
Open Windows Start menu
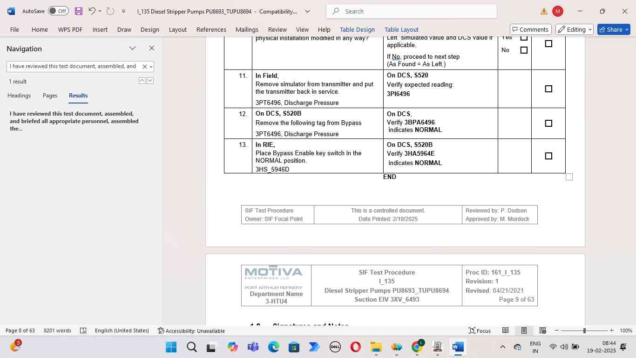tap(171, 347)
